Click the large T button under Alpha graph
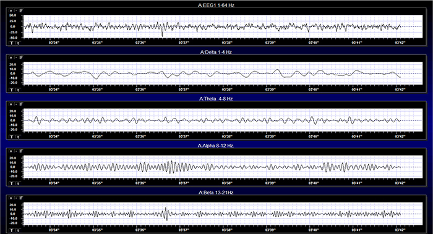The height and width of the screenshot is (234, 433). tap(12, 183)
